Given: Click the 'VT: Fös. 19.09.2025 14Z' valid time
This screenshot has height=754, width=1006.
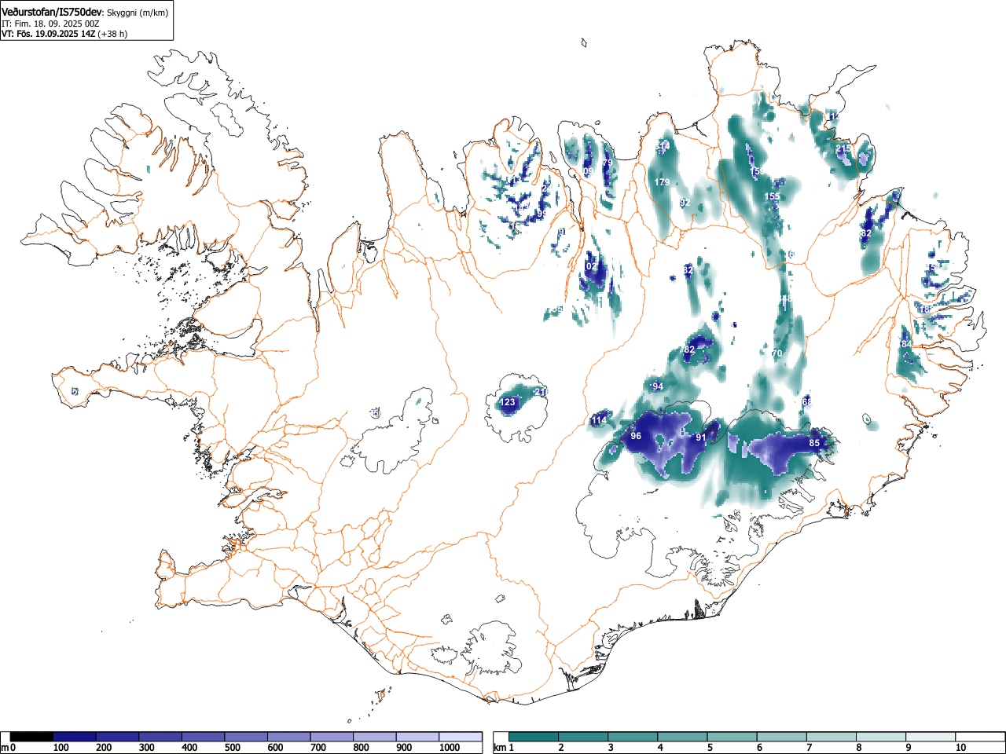Looking at the screenshot, I should point(49,34).
